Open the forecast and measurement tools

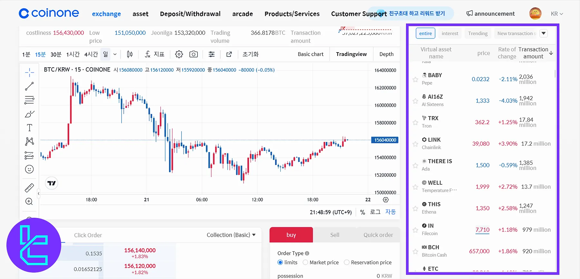[29, 155]
